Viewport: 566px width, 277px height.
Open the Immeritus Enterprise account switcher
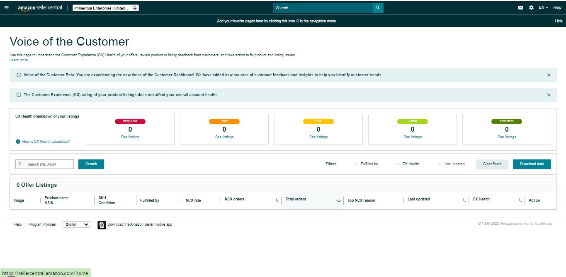[x=106, y=8]
